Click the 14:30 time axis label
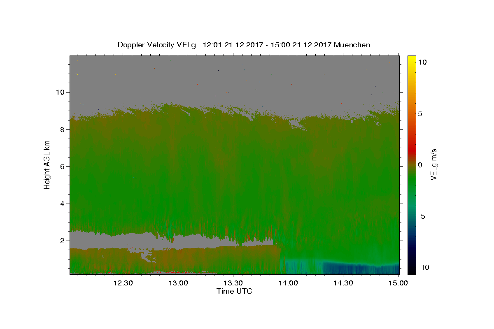 343,283
